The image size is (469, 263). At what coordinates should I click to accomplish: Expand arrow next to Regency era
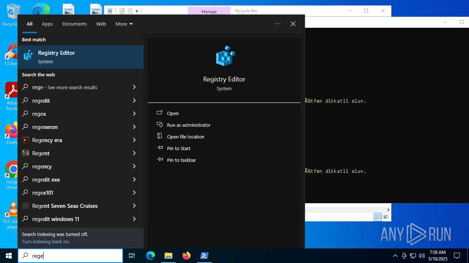click(134, 140)
